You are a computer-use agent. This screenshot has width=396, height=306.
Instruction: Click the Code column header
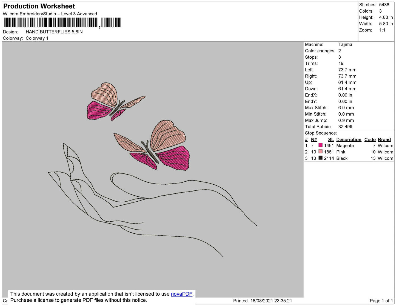click(x=370, y=140)
